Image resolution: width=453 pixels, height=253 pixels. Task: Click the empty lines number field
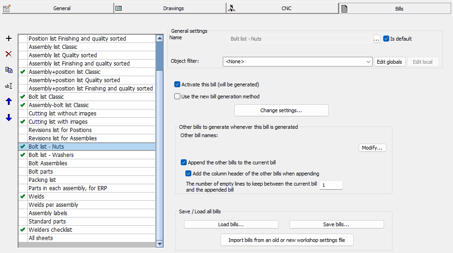click(x=331, y=185)
